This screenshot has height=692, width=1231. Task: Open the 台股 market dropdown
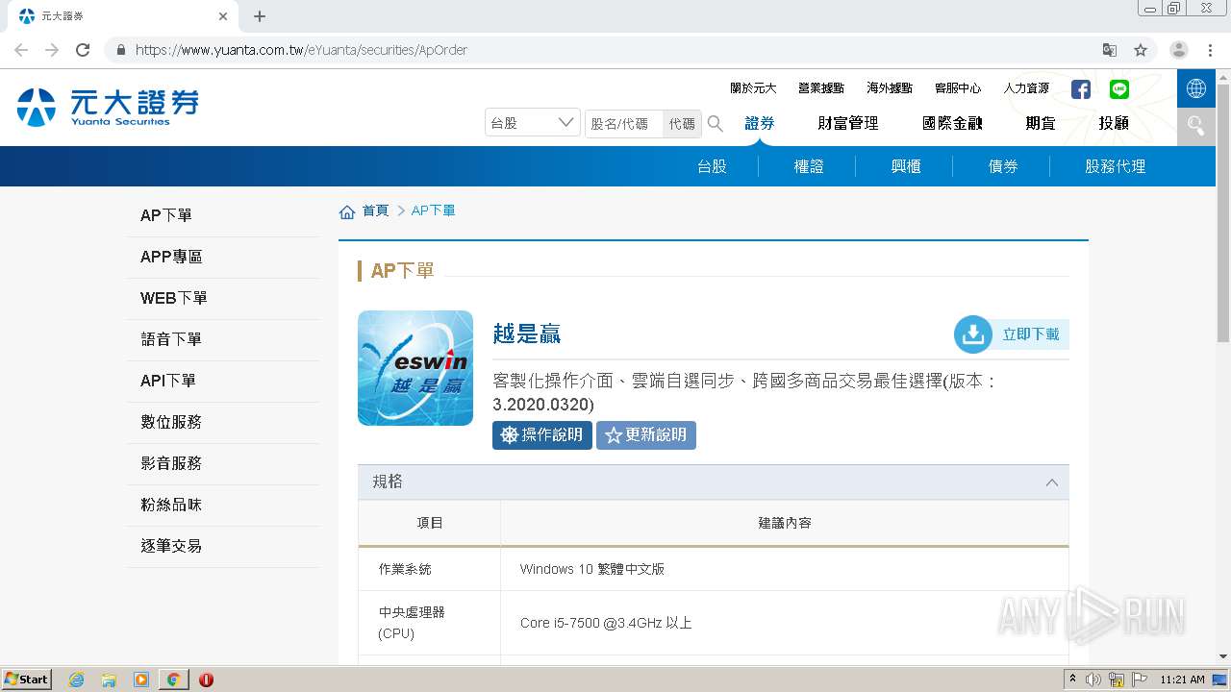[533, 123]
